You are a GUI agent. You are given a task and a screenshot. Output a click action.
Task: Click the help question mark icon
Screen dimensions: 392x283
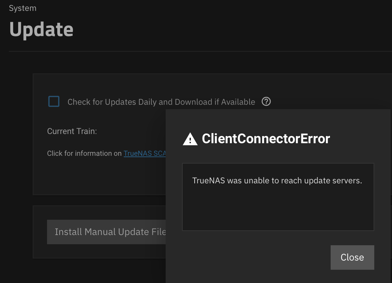[x=266, y=102]
